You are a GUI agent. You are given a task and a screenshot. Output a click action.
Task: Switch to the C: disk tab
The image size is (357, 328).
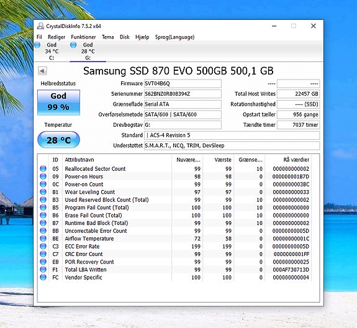52,51
